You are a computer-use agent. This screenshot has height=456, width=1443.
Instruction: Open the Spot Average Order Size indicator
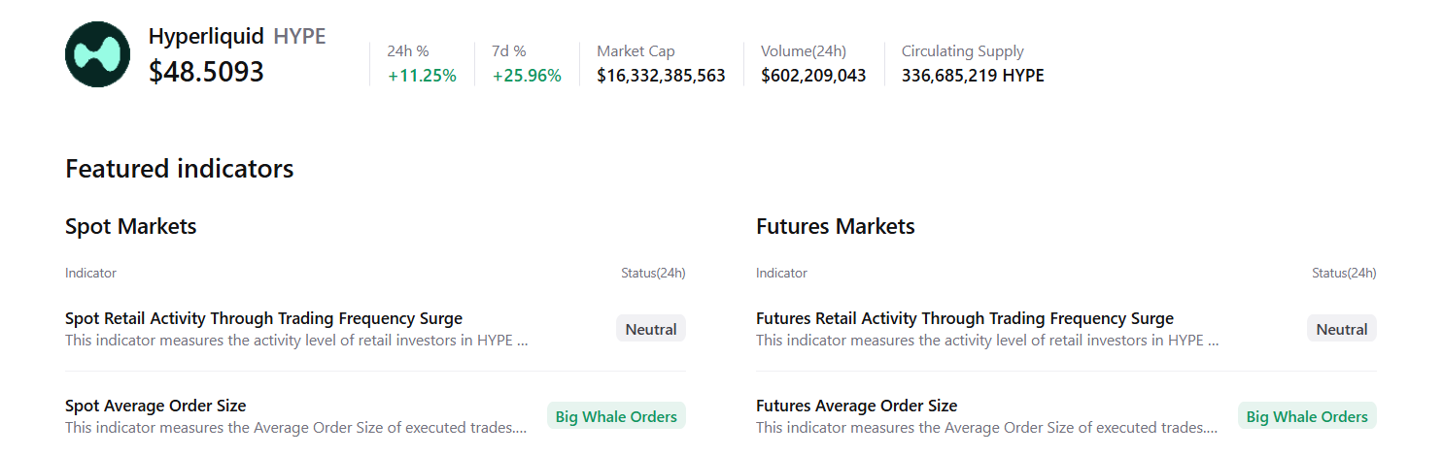point(155,406)
